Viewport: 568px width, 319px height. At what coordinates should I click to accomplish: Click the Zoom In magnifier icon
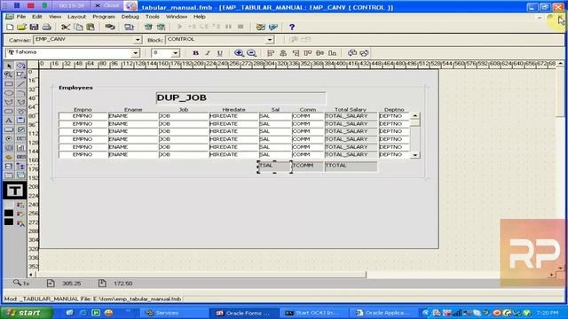pyautogui.click(x=239, y=53)
